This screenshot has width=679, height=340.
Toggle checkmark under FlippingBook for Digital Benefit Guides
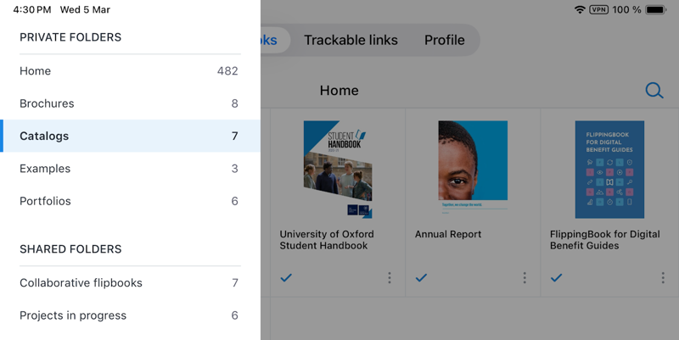click(557, 278)
